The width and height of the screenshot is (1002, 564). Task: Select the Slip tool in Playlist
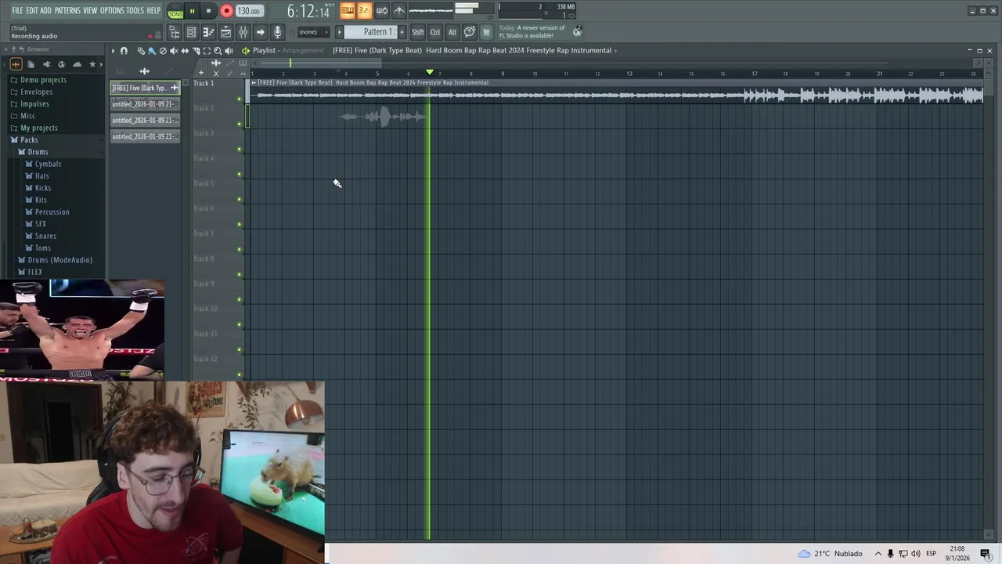185,50
